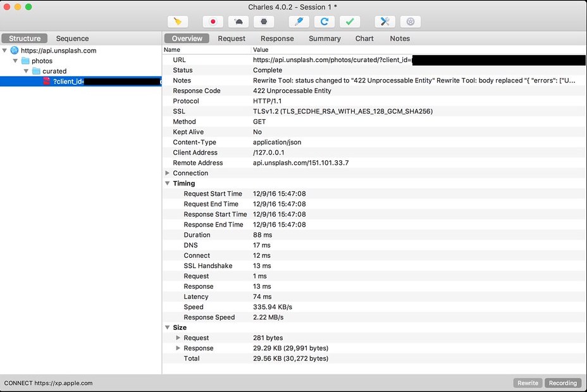Open the Response tab
Image resolution: width=587 pixels, height=392 pixels.
(x=277, y=38)
